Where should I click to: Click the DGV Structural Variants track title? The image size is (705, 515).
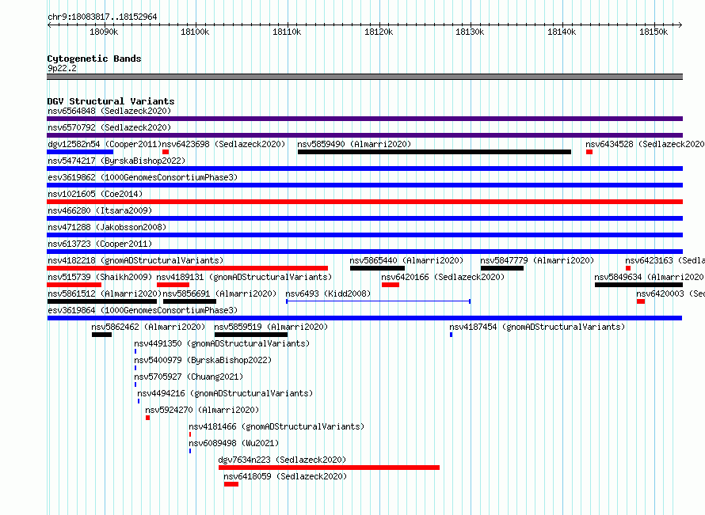(111, 101)
